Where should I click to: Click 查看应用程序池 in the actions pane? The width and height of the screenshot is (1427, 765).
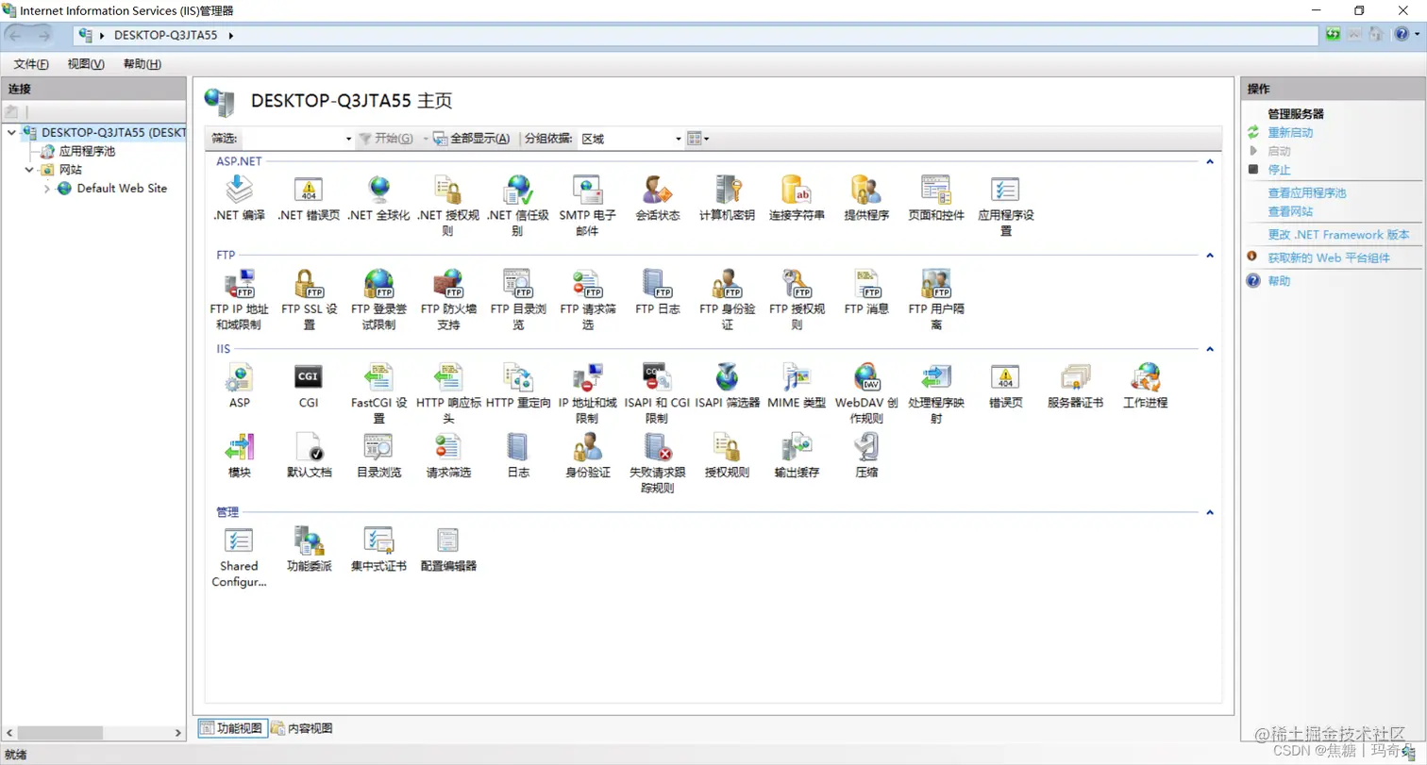coord(1307,192)
